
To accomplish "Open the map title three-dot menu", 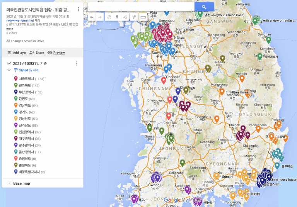I will coord(79,9).
